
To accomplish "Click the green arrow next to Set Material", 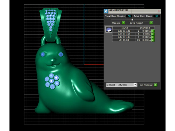I will [155, 85].
